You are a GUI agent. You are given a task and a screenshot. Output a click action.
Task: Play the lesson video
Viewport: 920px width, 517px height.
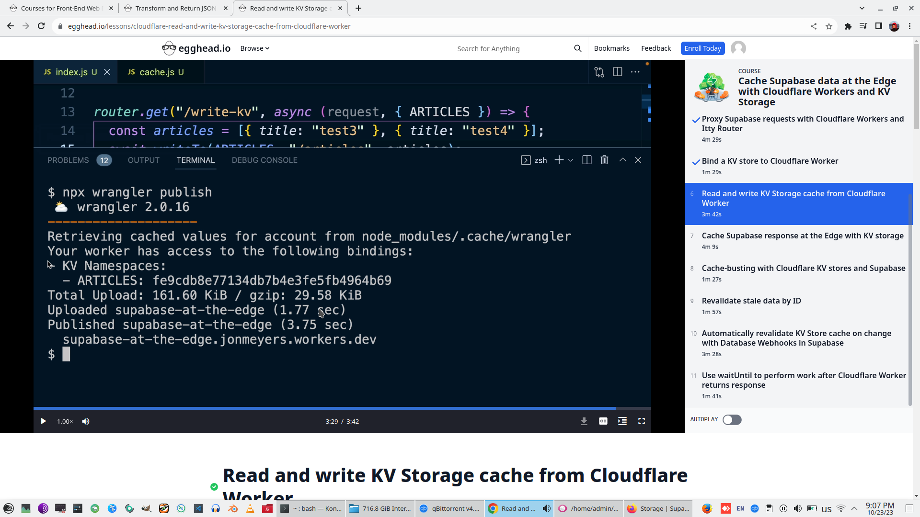pos(43,421)
